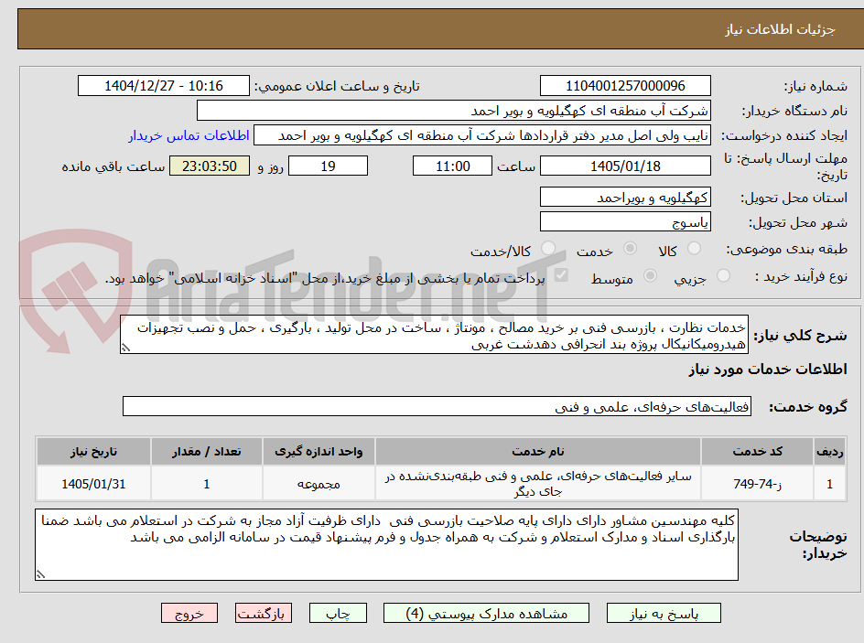The image size is (864, 643).
Task: Click the خروج exit button
Action: click(189, 613)
